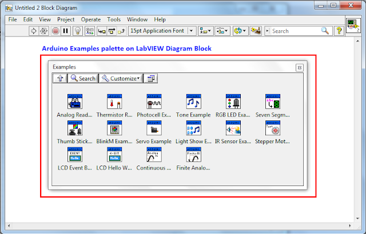Show Context Help with question mark
Viewport: 366px width, 234px height.
point(339,31)
